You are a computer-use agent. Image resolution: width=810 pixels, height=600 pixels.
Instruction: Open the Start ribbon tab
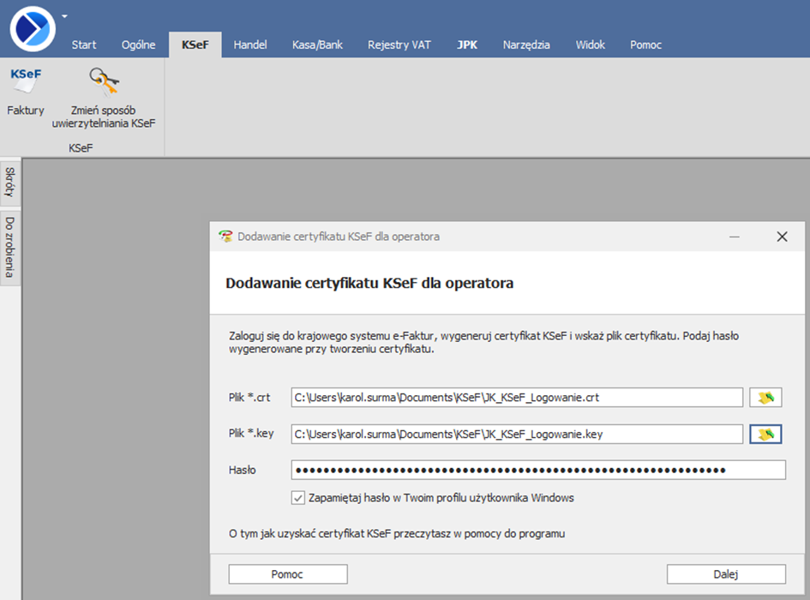click(x=84, y=45)
